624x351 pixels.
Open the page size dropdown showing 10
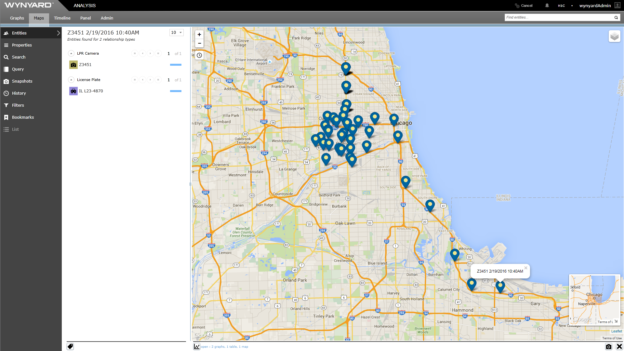click(177, 33)
